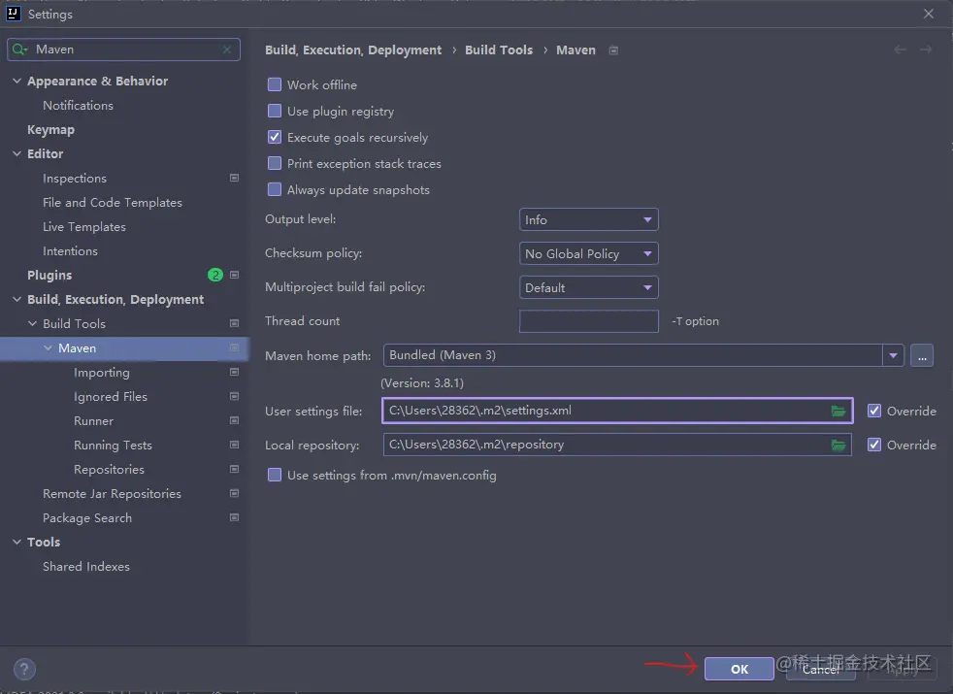Viewport: 953px width, 694px height.
Task: Click the Build, Execution, Deployment breadcrumb
Action: pyautogui.click(x=353, y=50)
